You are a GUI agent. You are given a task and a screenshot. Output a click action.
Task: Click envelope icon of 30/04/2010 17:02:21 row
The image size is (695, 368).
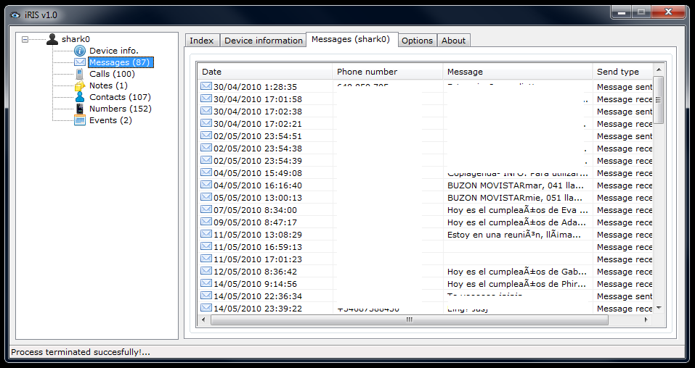click(206, 123)
